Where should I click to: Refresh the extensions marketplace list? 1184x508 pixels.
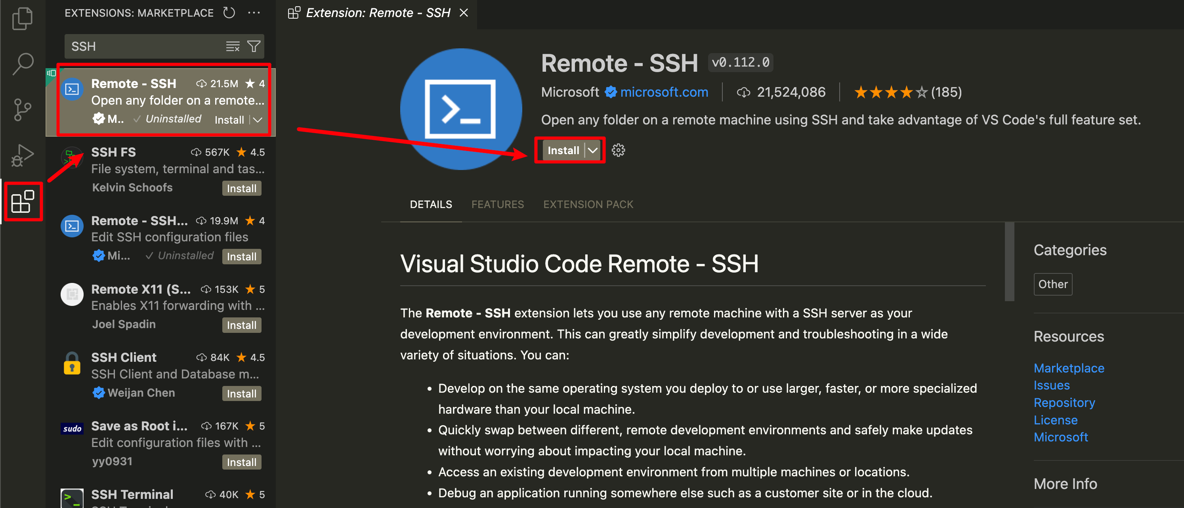pos(229,12)
